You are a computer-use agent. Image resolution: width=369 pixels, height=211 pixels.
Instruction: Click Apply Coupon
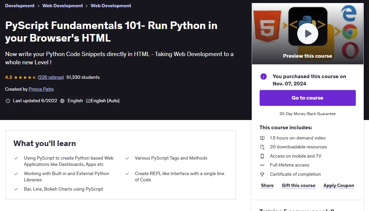click(x=339, y=185)
